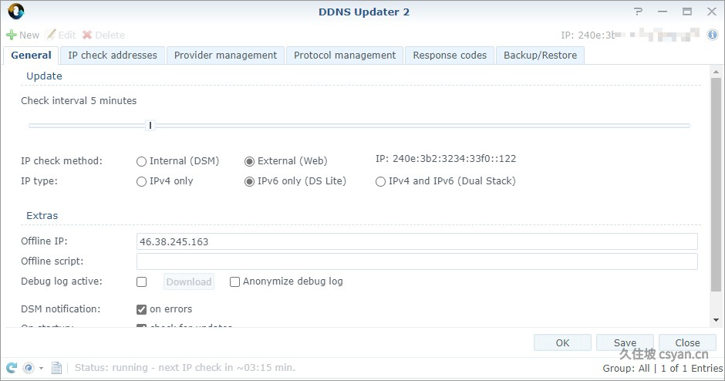
Task: Add a new entry with the New button
Action: pyautogui.click(x=22, y=35)
